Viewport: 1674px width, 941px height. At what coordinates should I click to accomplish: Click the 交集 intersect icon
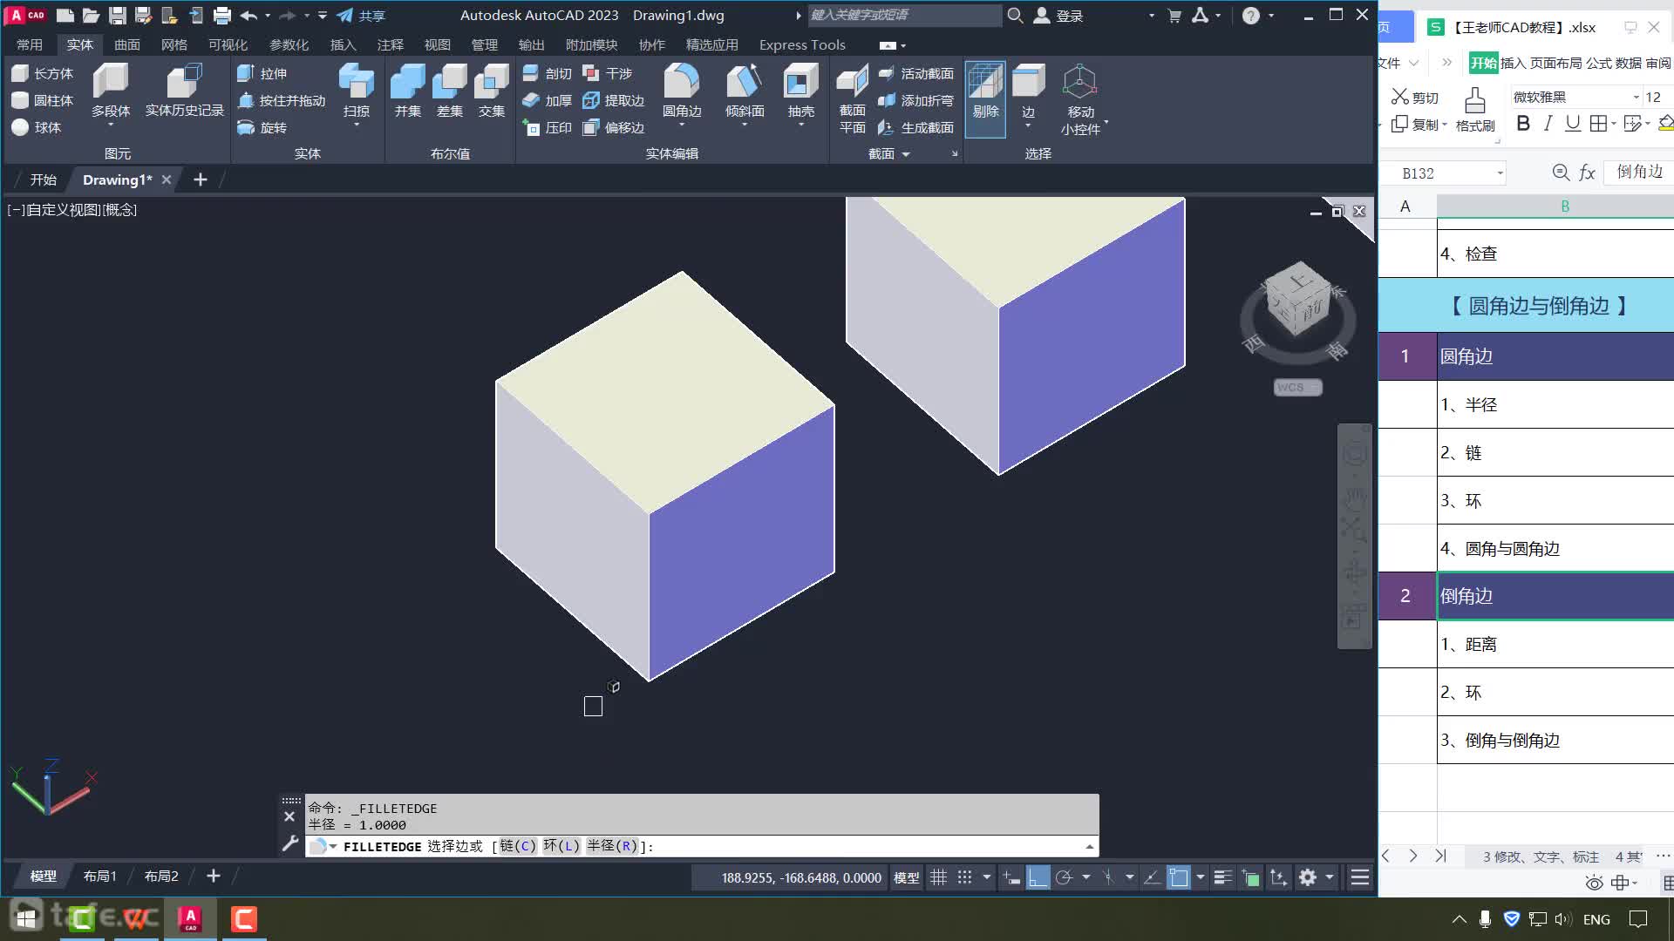pos(491,91)
